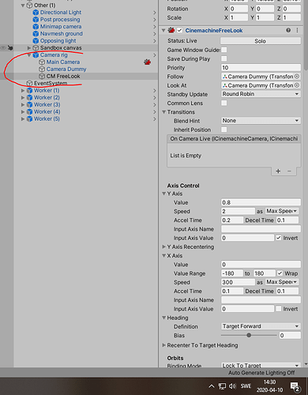
Task: Click the volume speaker icon in system tray
Action: tap(232, 386)
